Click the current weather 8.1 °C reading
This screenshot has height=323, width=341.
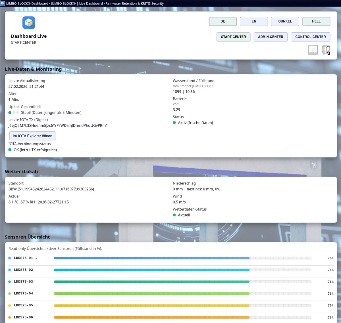tap(38, 202)
